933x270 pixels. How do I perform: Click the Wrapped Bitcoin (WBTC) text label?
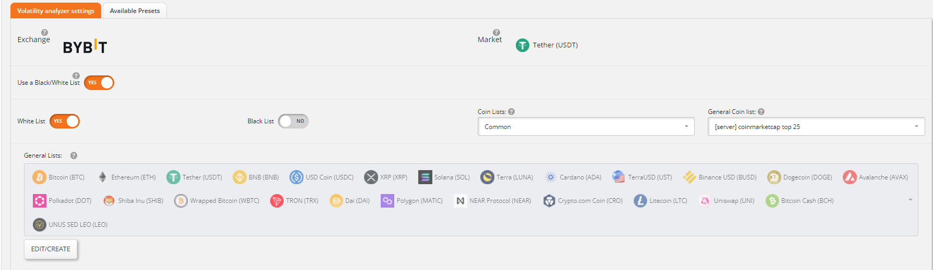[x=225, y=201]
